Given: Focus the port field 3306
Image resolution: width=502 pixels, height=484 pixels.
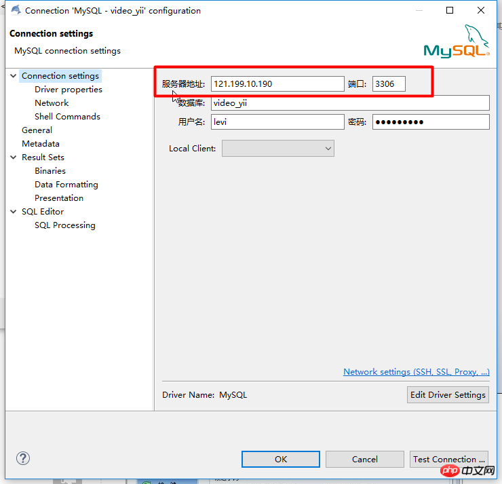Looking at the screenshot, I should (389, 83).
